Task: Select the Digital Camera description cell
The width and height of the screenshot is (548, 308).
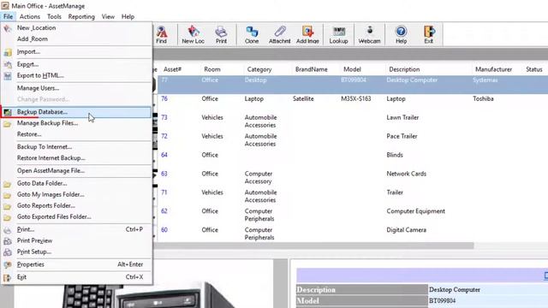Action: [x=407, y=230]
